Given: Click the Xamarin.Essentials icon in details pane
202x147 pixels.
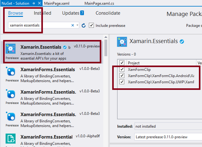Looking at the screenshot, I should 122,42.
